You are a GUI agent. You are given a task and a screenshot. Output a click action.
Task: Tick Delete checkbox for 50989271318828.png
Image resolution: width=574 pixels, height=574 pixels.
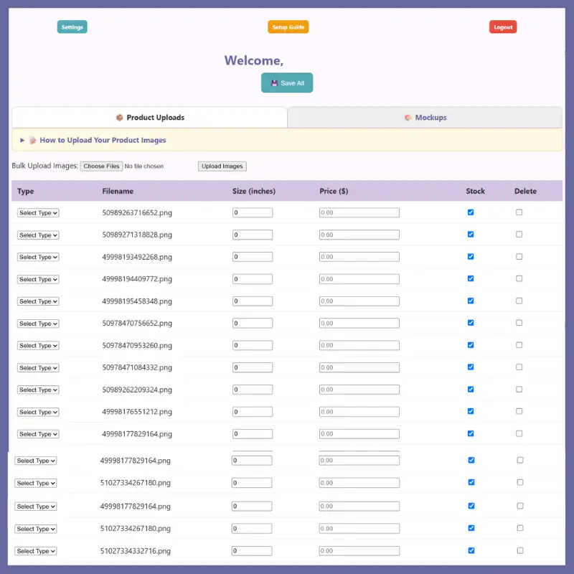coord(519,235)
